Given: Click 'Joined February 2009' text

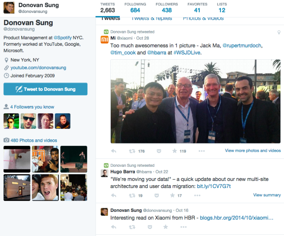Looking at the screenshot, I should pos(33,75).
